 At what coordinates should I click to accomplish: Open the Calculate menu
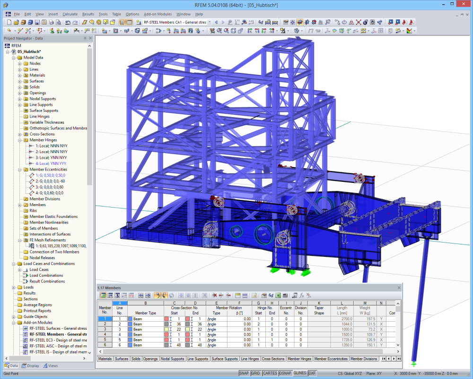pos(69,14)
